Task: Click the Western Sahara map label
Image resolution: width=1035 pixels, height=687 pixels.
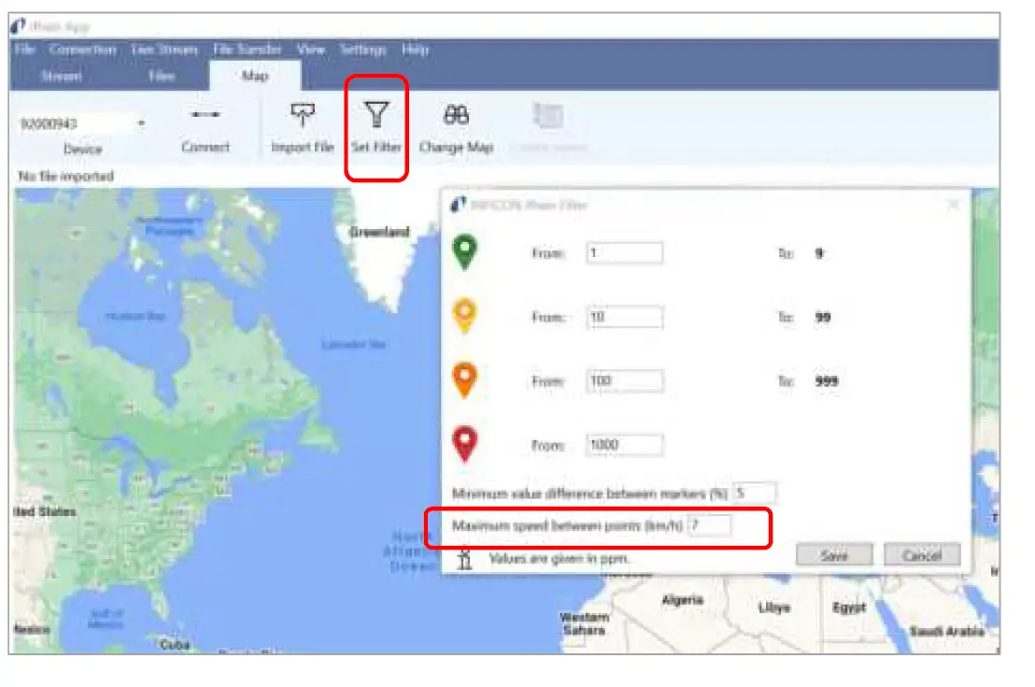Action: 585,623
